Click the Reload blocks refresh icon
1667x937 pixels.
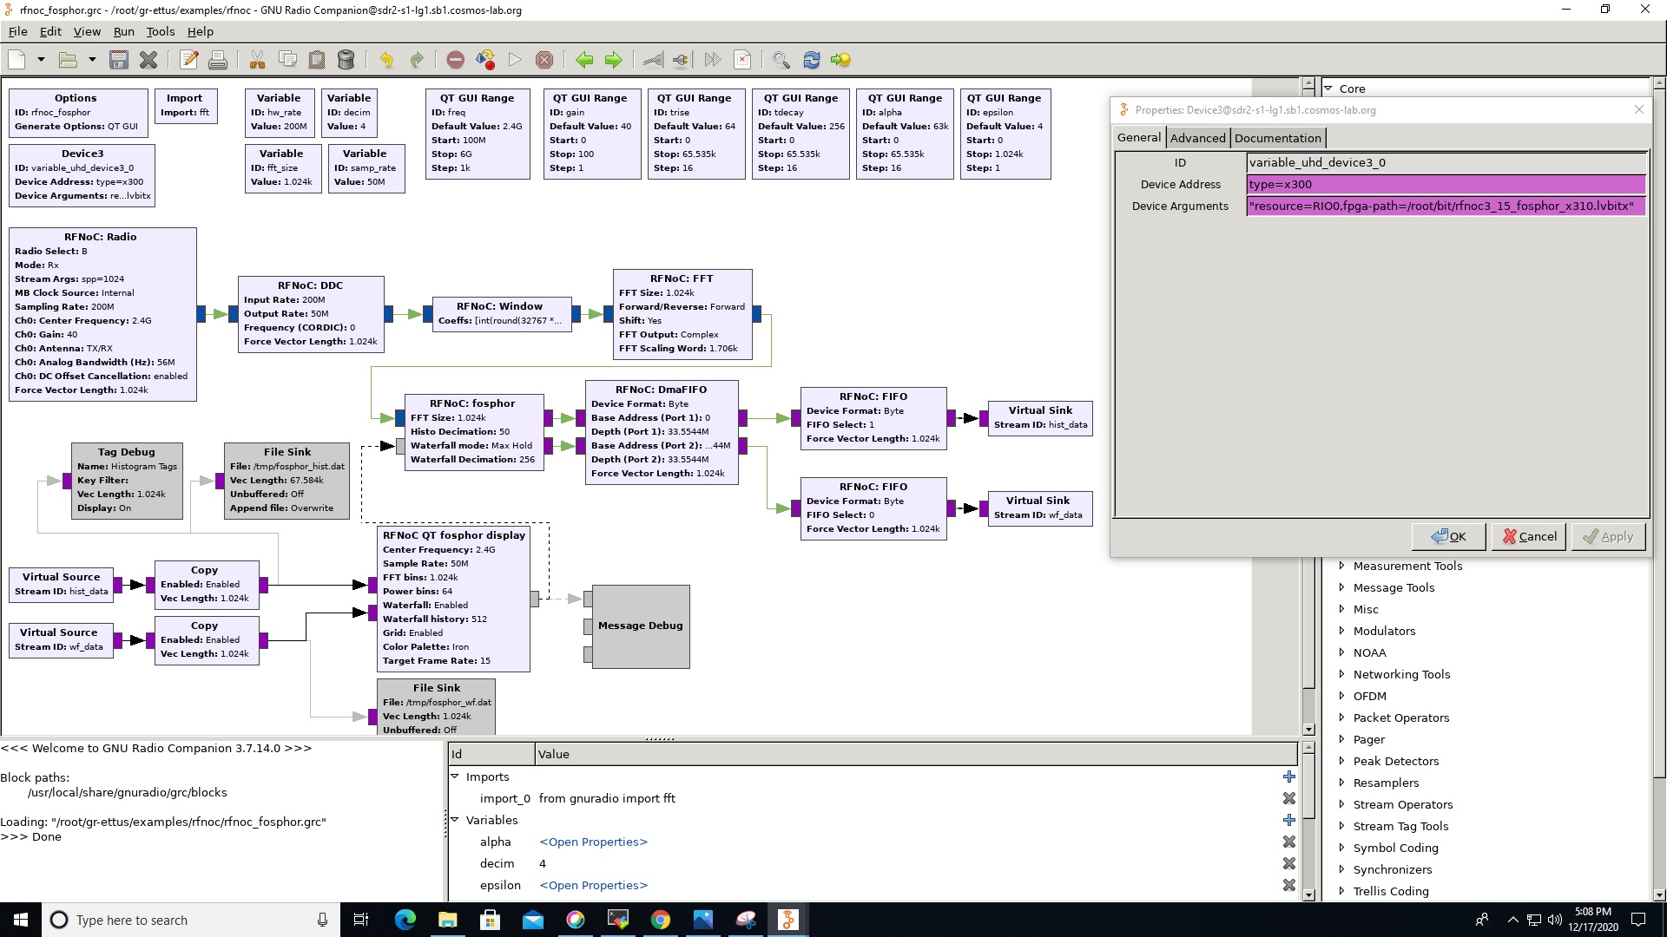pos(811,60)
